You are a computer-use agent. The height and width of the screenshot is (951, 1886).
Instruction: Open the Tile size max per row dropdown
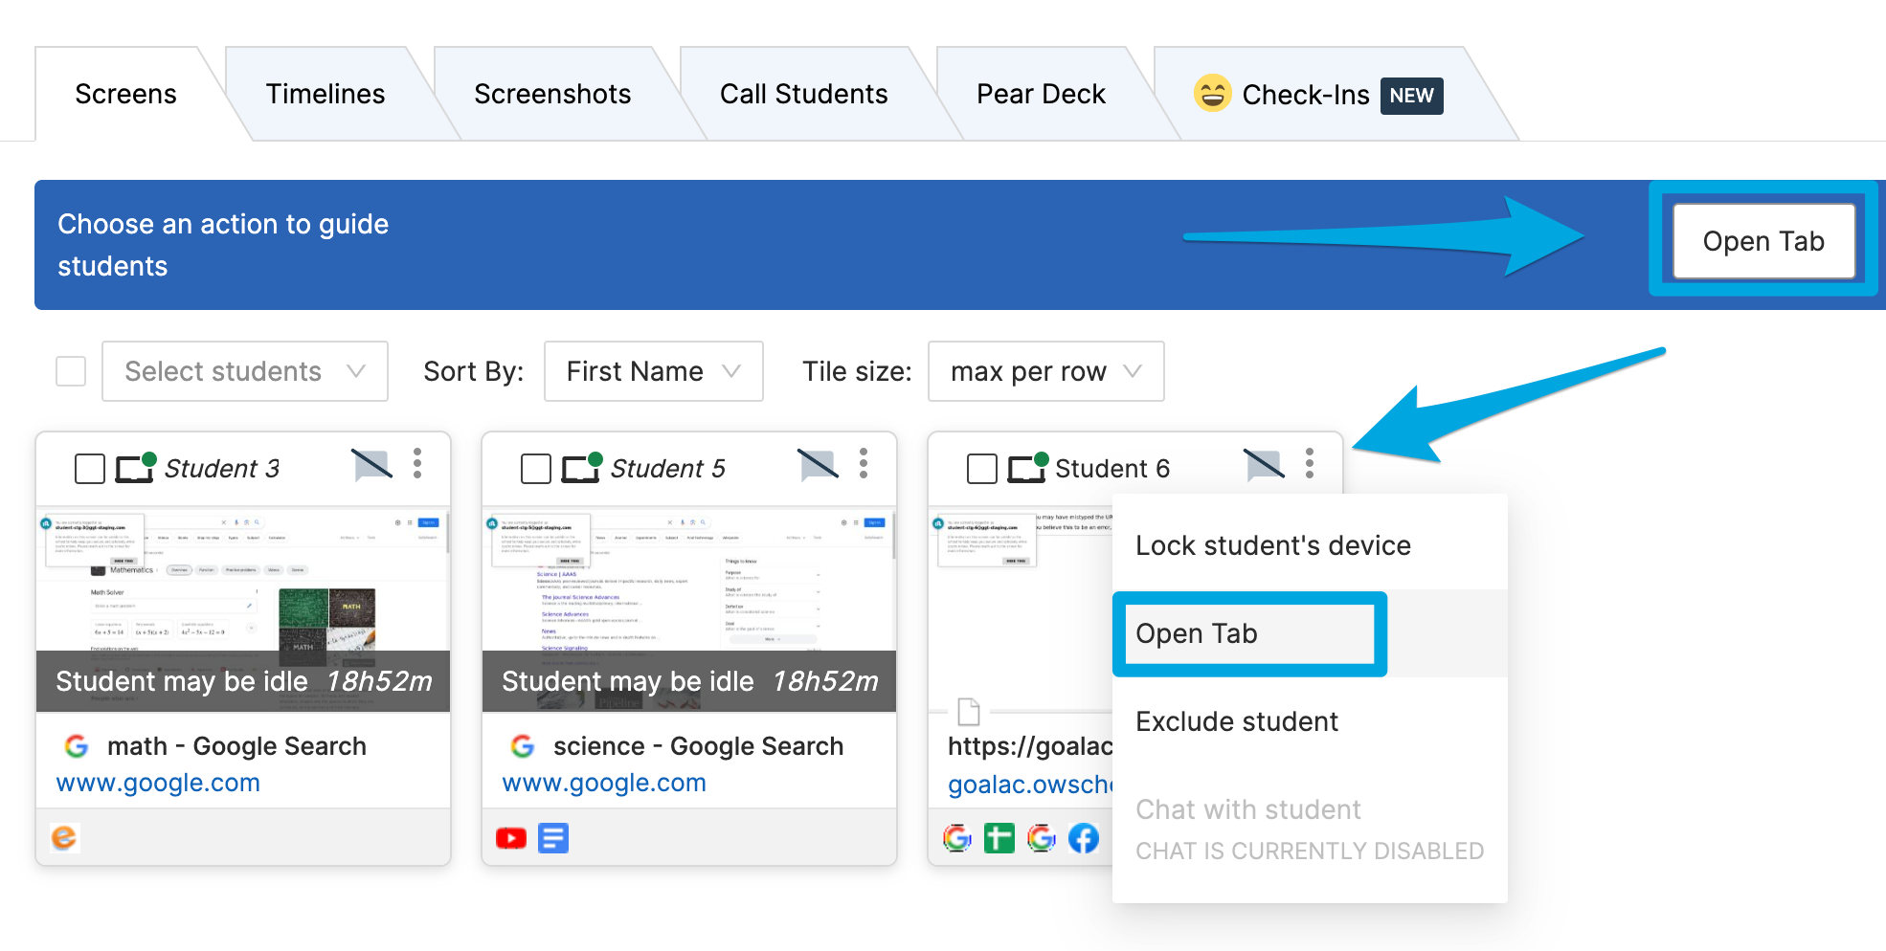pyautogui.click(x=1045, y=371)
